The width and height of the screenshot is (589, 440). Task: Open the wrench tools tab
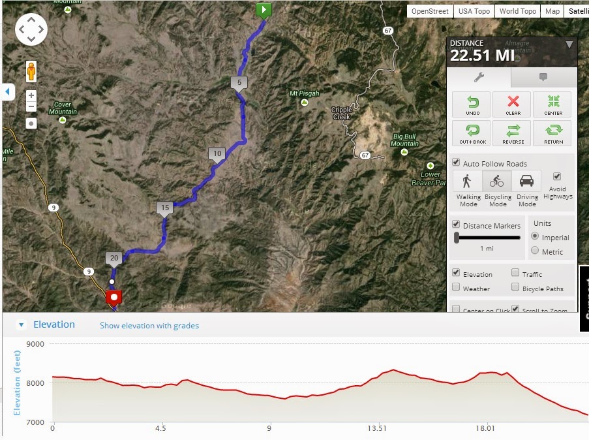pos(478,77)
